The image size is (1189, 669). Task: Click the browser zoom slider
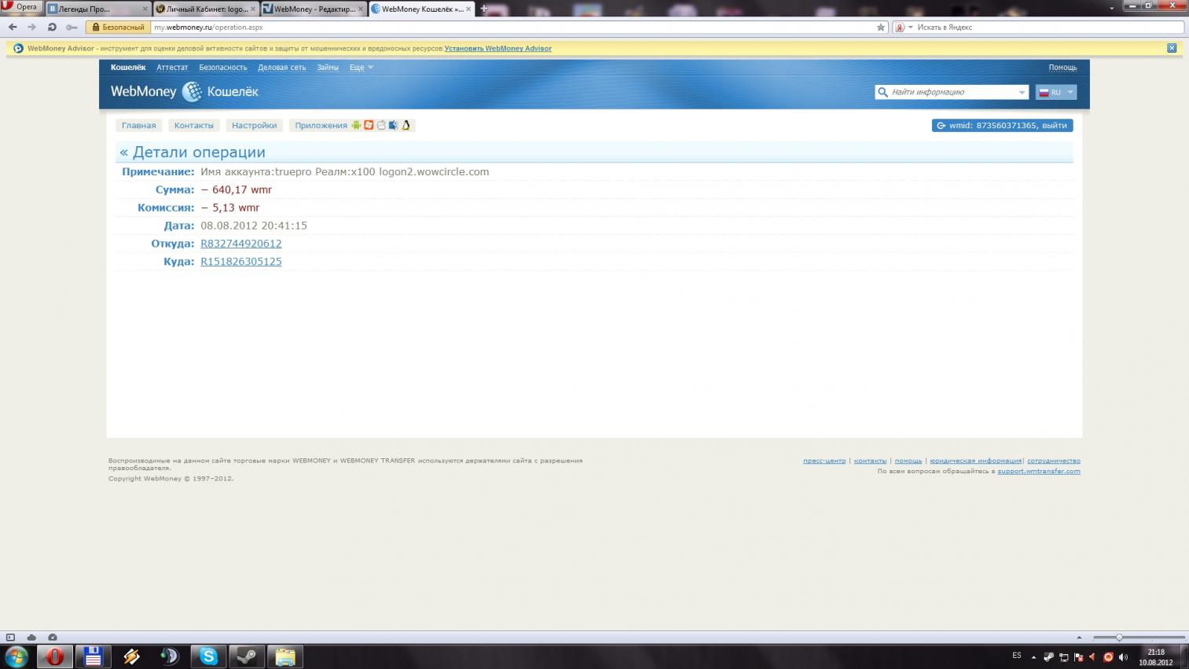coord(1137,638)
